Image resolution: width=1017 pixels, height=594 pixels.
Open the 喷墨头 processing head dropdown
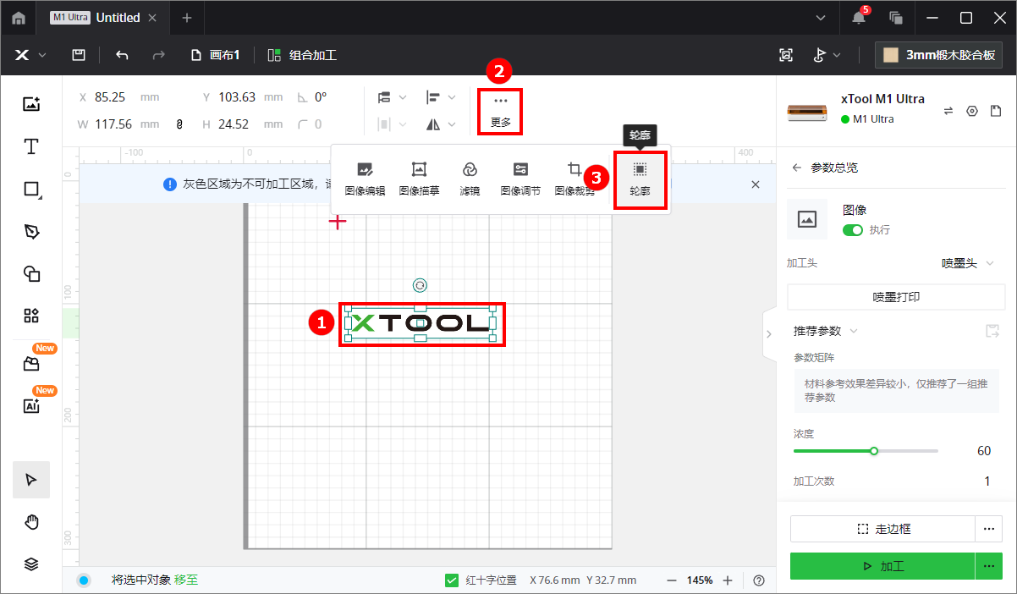(x=968, y=263)
